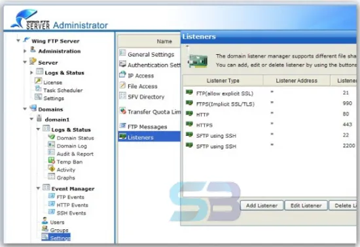The height and width of the screenshot is (247, 360).
Task: Collapse the Event Manager node
Action: pos(38,188)
